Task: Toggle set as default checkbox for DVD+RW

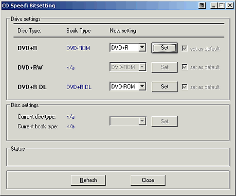Action: pos(184,67)
